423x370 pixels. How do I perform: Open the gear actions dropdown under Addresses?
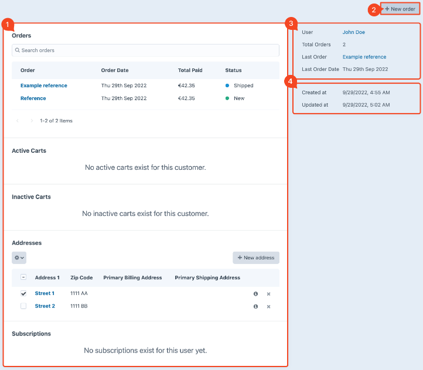19,258
